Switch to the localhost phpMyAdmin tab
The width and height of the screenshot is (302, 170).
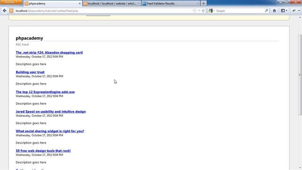(x=112, y=3)
